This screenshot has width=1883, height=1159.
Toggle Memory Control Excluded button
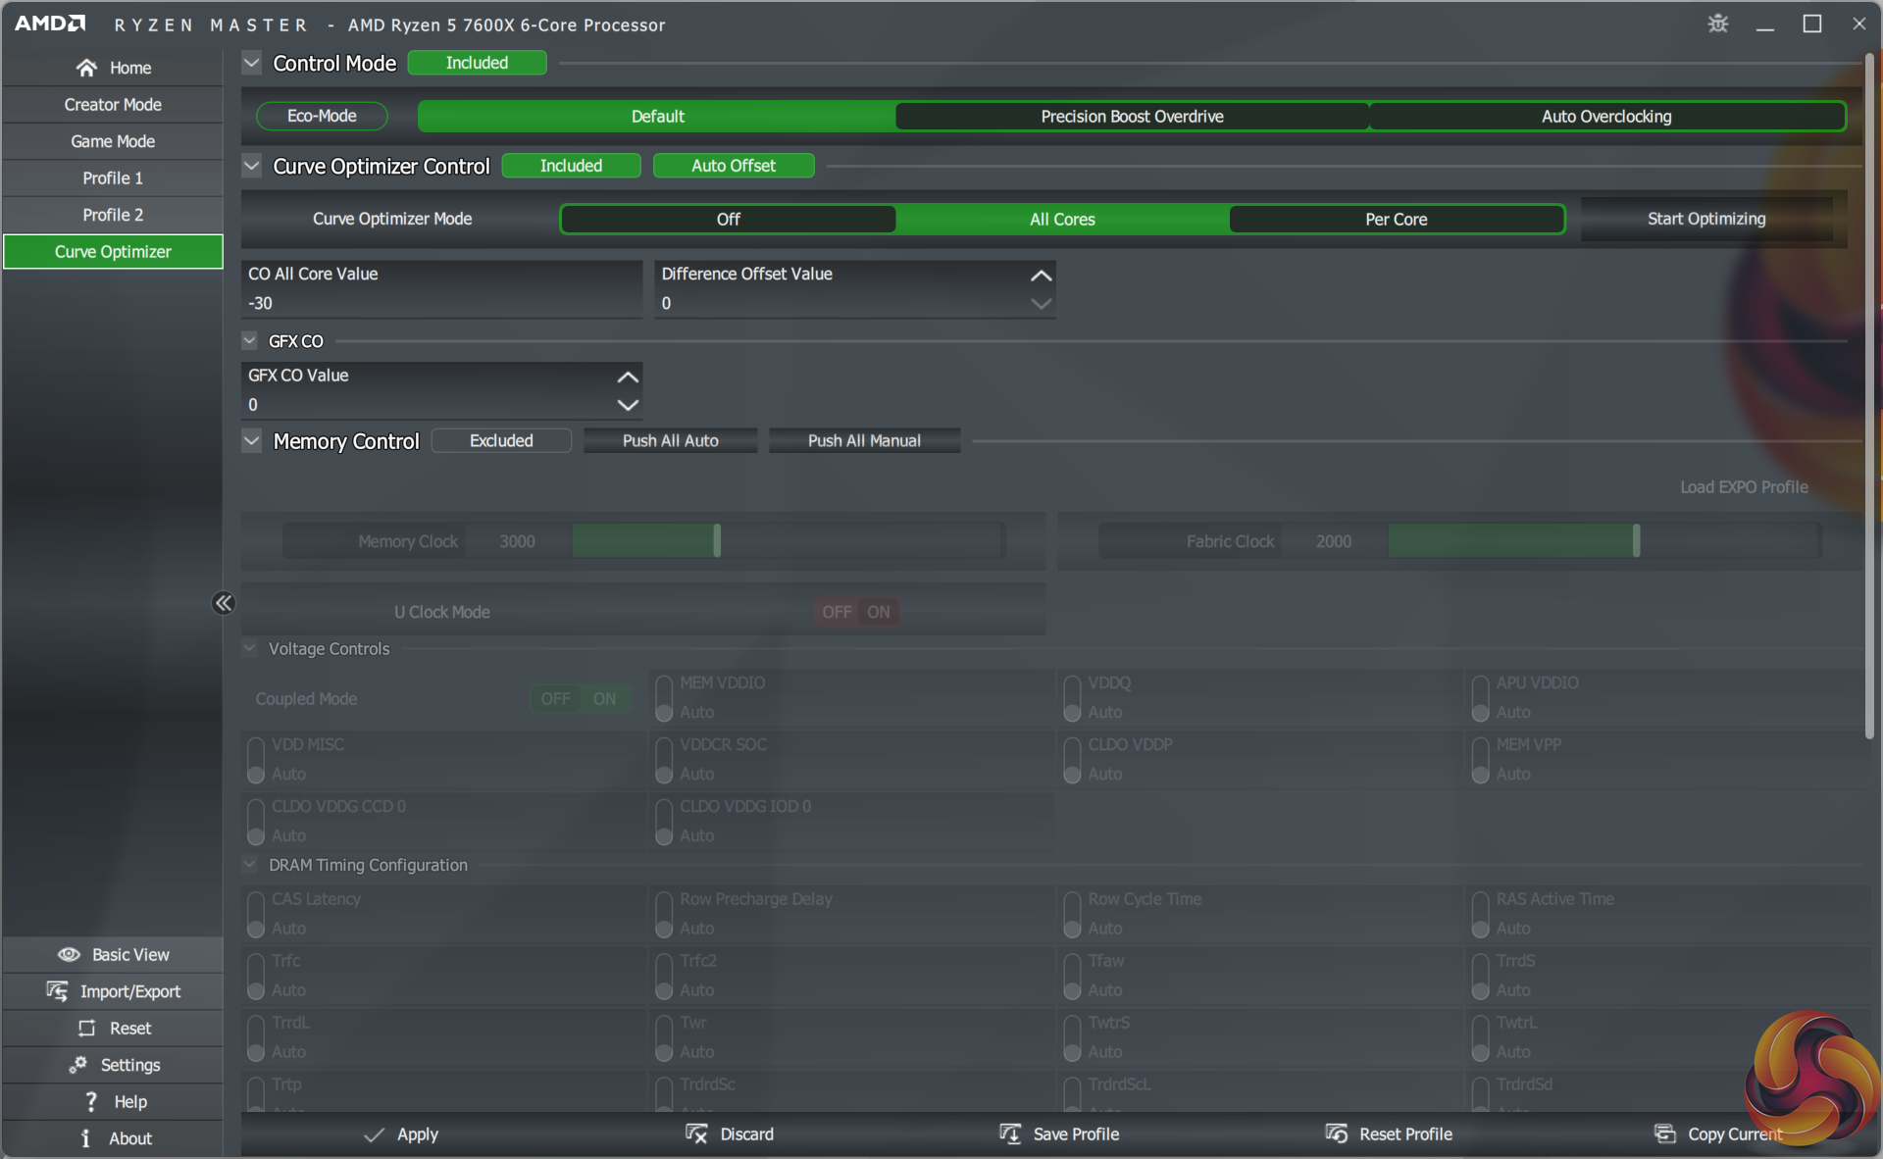pos(501,441)
